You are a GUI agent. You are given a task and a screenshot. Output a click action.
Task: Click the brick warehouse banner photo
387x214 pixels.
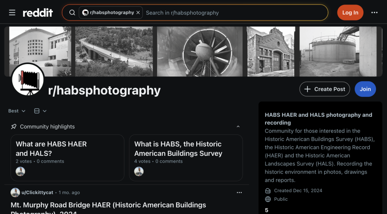(271, 51)
